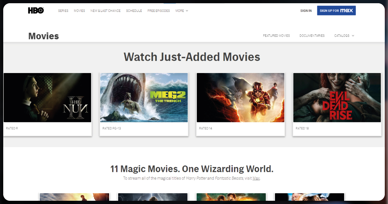Open the Schedule page
The width and height of the screenshot is (388, 204).
tap(134, 11)
